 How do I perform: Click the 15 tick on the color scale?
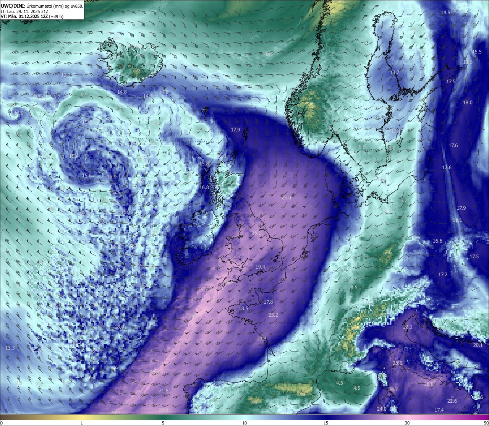[326, 423]
